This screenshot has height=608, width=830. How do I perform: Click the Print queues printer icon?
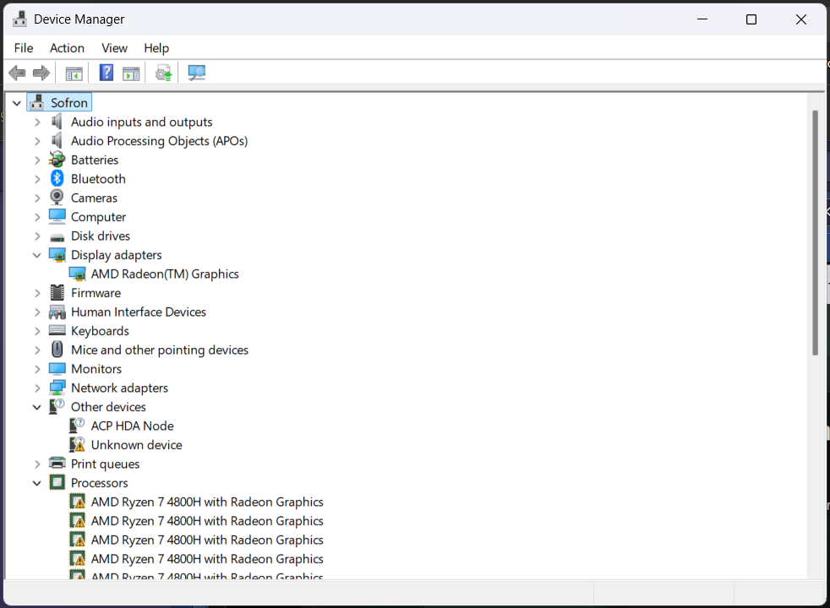pyautogui.click(x=57, y=463)
